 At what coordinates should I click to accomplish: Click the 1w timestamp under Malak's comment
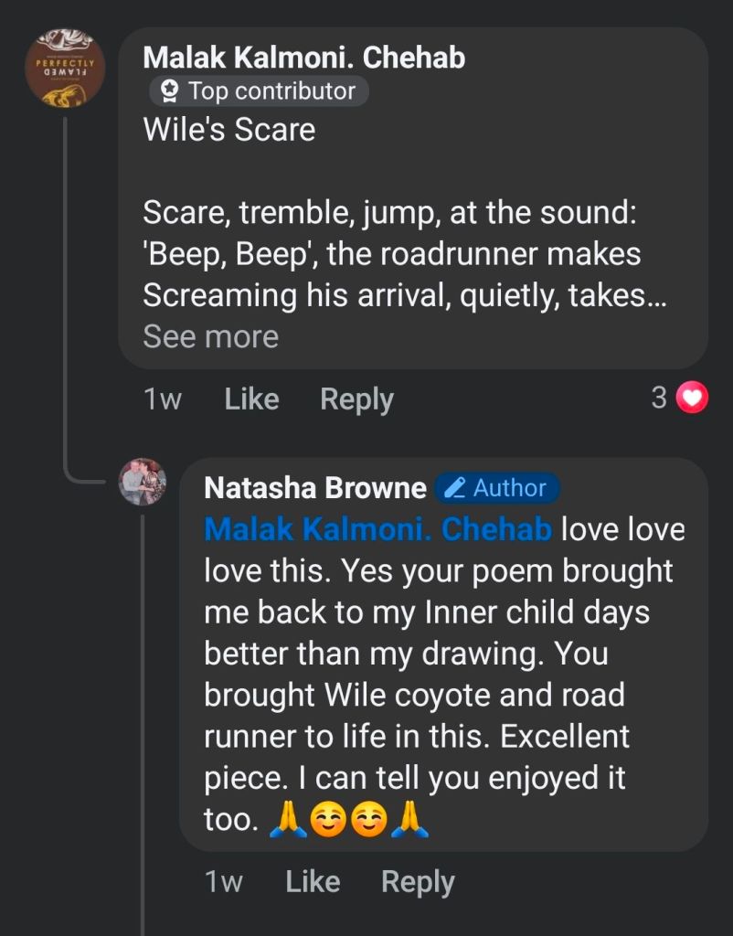[163, 399]
